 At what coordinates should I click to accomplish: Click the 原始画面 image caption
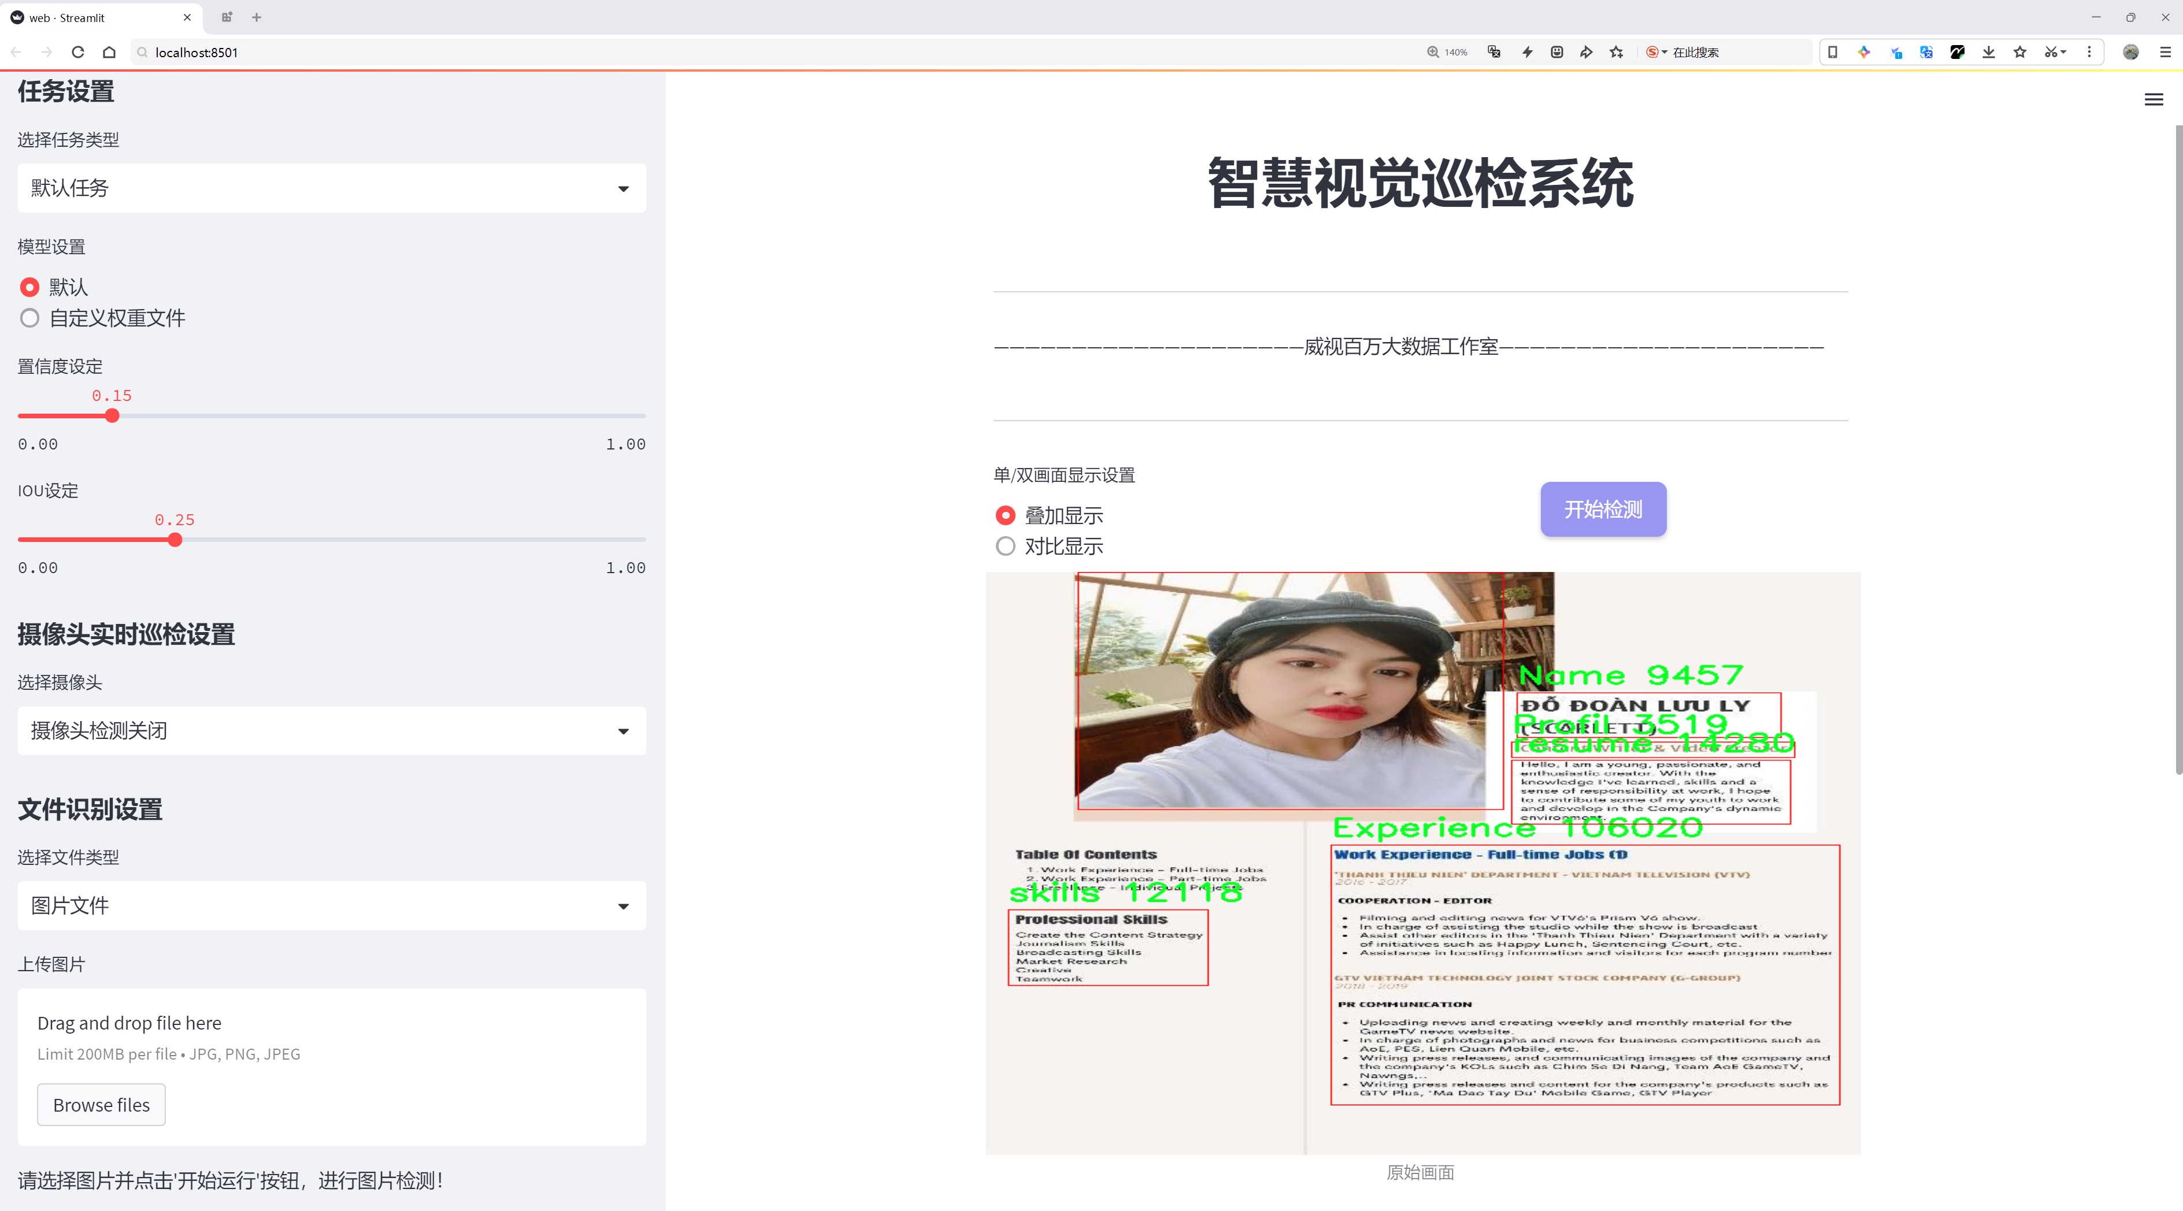(x=1420, y=1172)
